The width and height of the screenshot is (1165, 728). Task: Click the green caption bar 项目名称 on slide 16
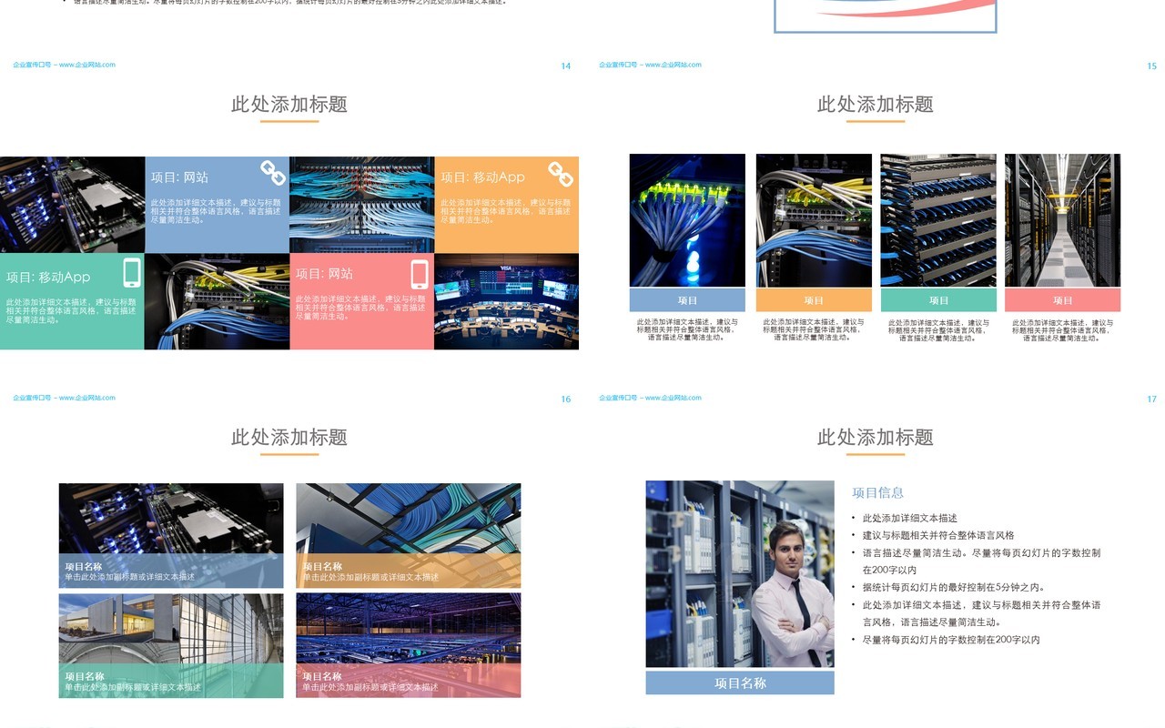pyautogui.click(x=171, y=681)
